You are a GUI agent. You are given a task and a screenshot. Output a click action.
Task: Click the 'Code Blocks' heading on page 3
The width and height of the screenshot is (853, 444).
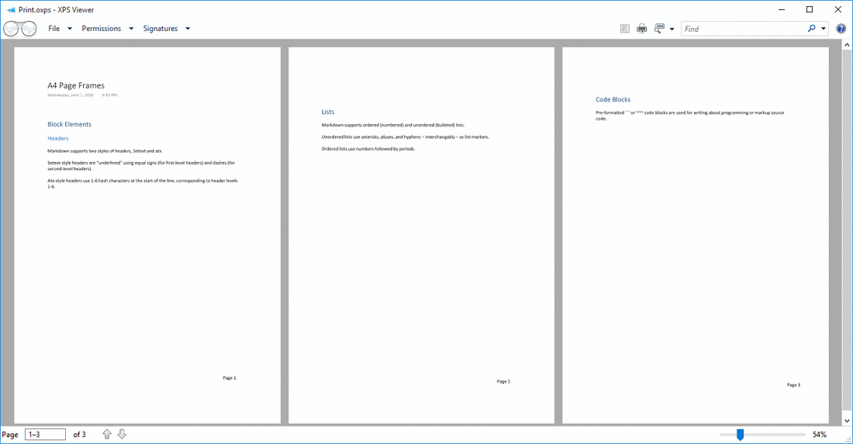(613, 99)
